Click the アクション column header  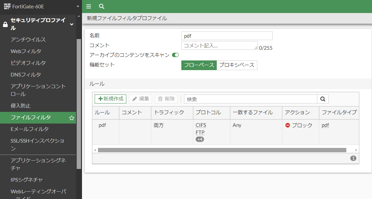(301, 113)
